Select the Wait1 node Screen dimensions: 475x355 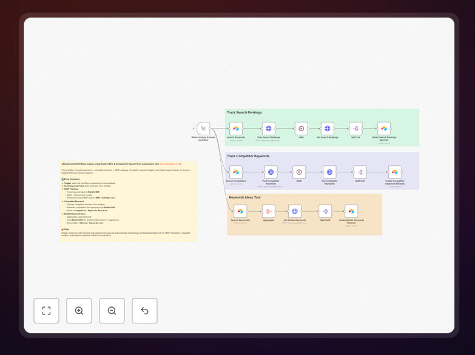click(299, 172)
